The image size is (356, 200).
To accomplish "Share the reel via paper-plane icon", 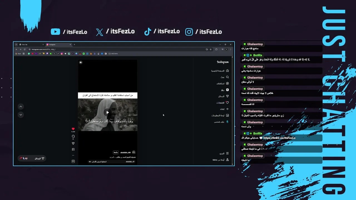I will 73,144.
